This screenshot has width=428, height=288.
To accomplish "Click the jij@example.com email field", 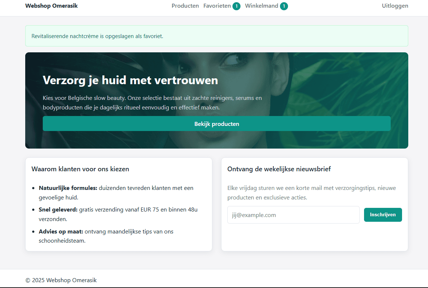I will [x=293, y=215].
